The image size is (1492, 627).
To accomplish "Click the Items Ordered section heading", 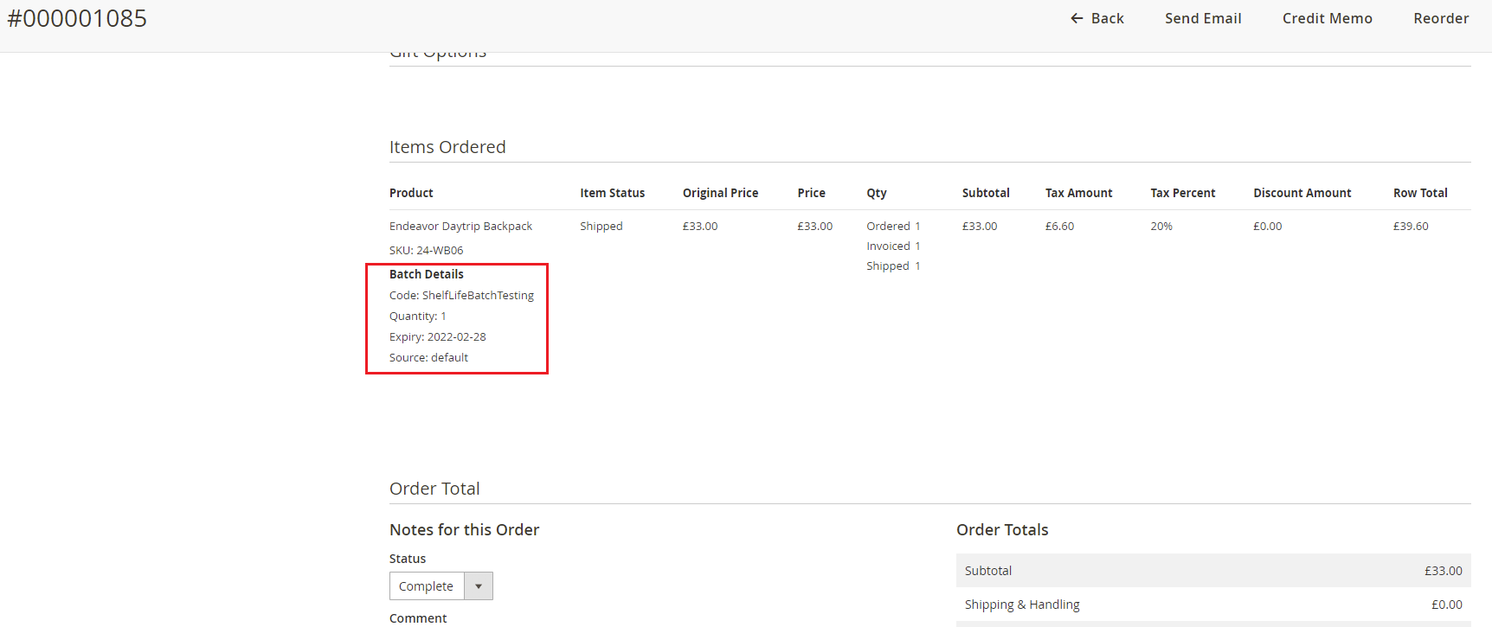I will tap(447, 147).
